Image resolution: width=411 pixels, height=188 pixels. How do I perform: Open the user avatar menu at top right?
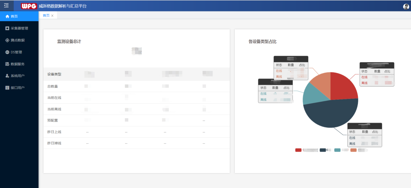pos(406,6)
